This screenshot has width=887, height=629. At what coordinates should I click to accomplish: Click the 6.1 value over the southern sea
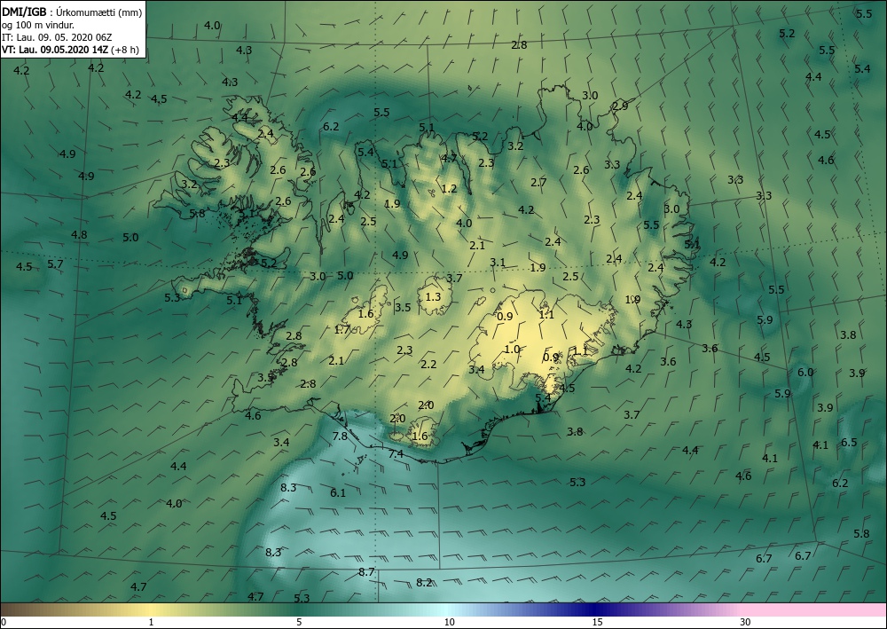pyautogui.click(x=338, y=493)
